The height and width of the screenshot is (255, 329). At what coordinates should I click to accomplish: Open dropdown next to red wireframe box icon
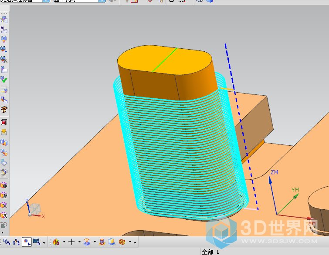click(130, 242)
